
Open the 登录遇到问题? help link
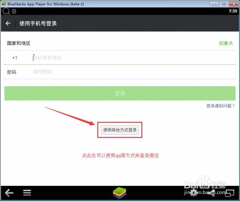(220, 106)
